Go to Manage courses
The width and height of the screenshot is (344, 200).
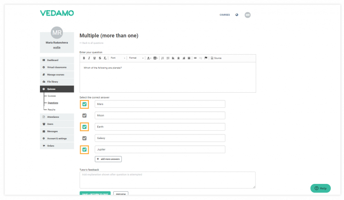click(57, 75)
